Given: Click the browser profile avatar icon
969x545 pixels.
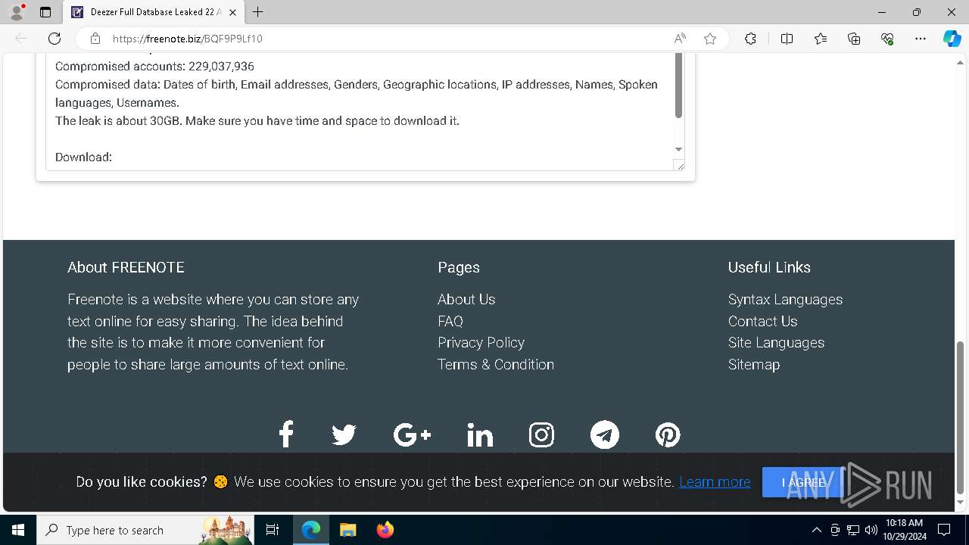Looking at the screenshot, I should 17,12.
